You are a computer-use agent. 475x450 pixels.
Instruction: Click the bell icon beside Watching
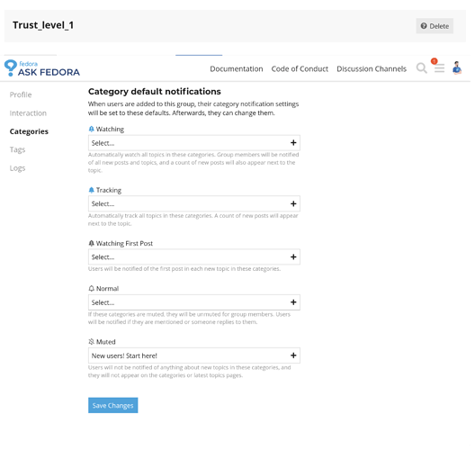(x=92, y=130)
